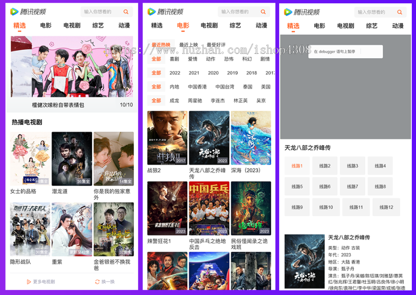Screen dimensions: 416x295
Task: Open 电视剧 tab in middle panel
Action: (209, 25)
